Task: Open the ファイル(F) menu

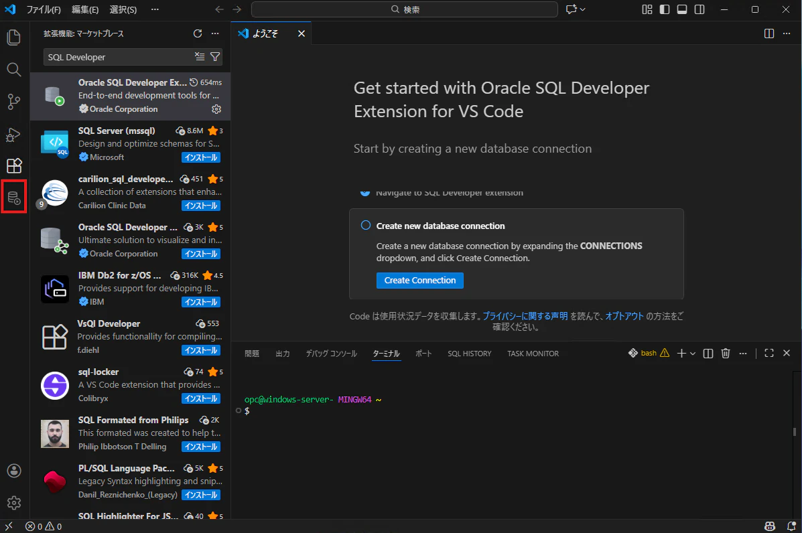Action: (x=44, y=9)
